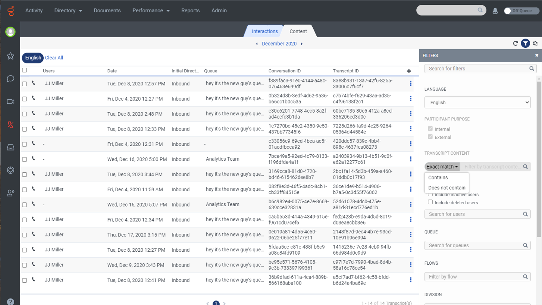The width and height of the screenshot is (542, 305).
Task: Switch to the Interactions tab
Action: pos(264,31)
